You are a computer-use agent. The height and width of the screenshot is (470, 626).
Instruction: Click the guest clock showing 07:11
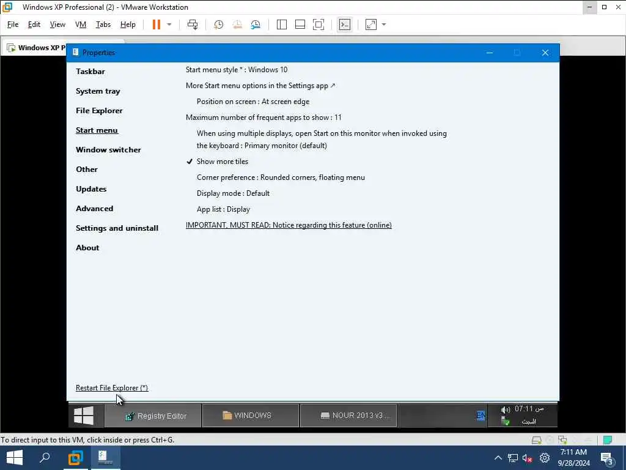pos(529,409)
